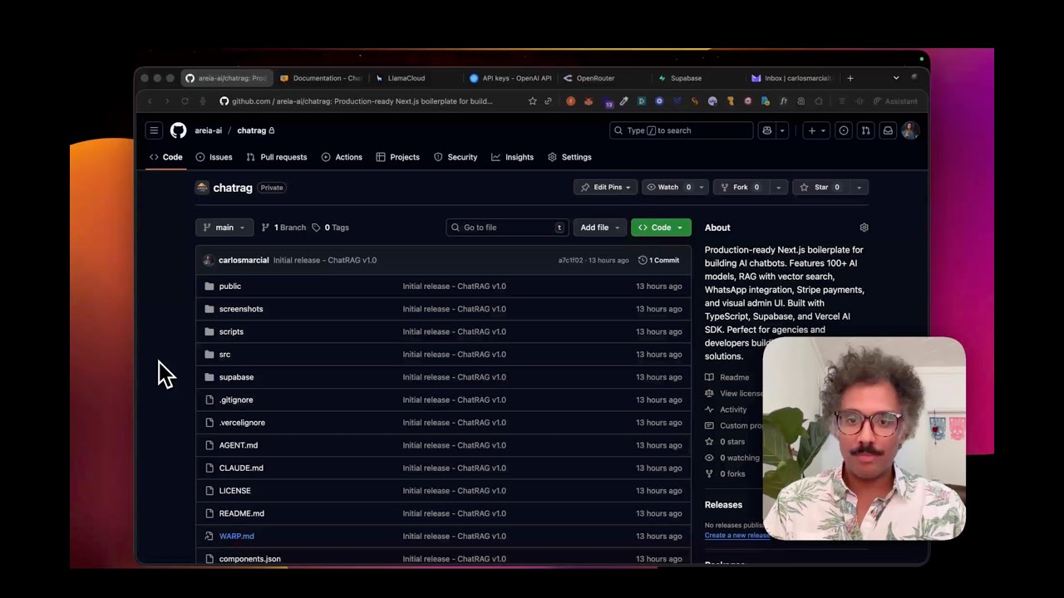Open the notifications inbox icon

888,130
